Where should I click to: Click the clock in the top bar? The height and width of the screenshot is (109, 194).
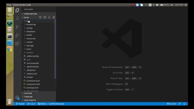[179, 5]
